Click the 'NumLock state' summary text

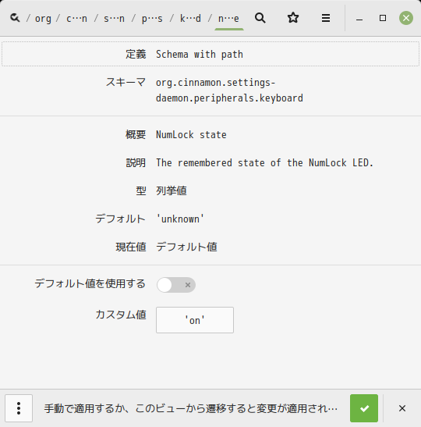191,134
